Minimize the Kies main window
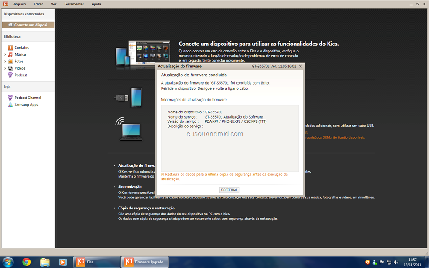Screen dimensions: 429x268 coord(411,4)
